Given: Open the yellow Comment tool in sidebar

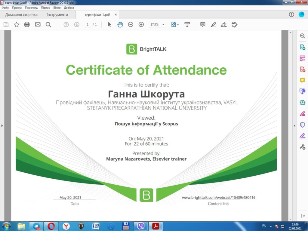Looking at the screenshot, I should (303, 80).
